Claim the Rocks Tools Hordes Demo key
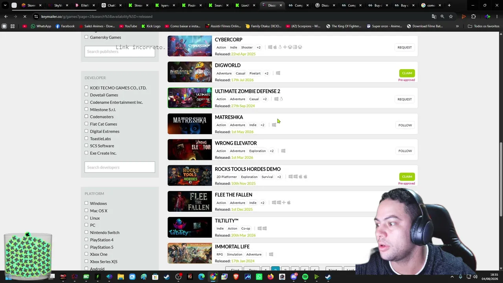 (407, 176)
